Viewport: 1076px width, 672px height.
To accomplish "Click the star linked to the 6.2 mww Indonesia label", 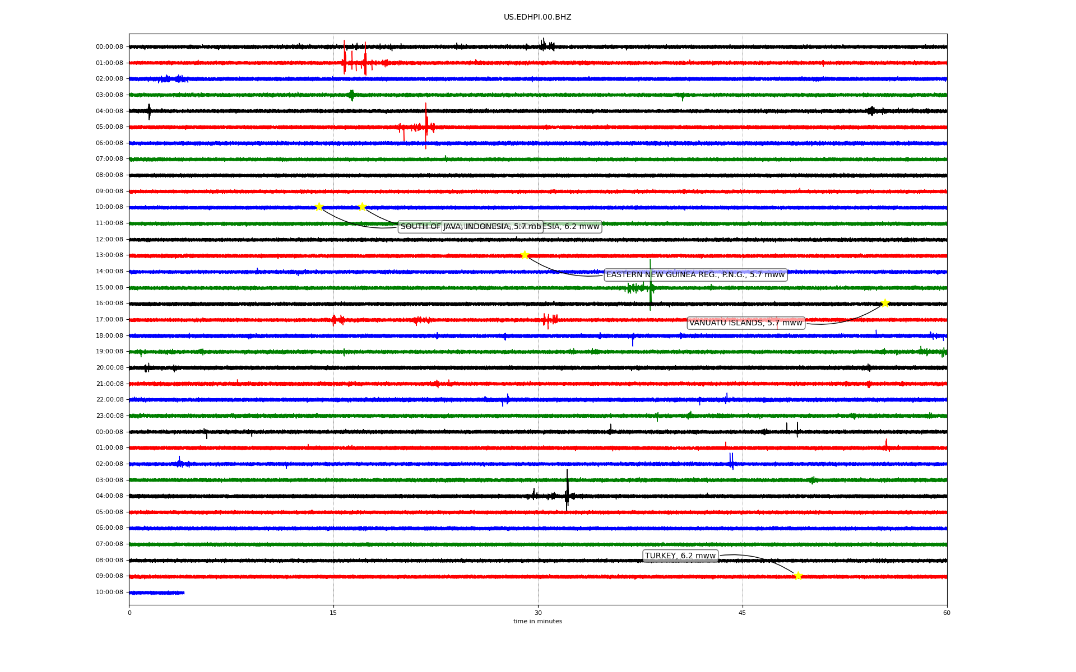I will (362, 207).
